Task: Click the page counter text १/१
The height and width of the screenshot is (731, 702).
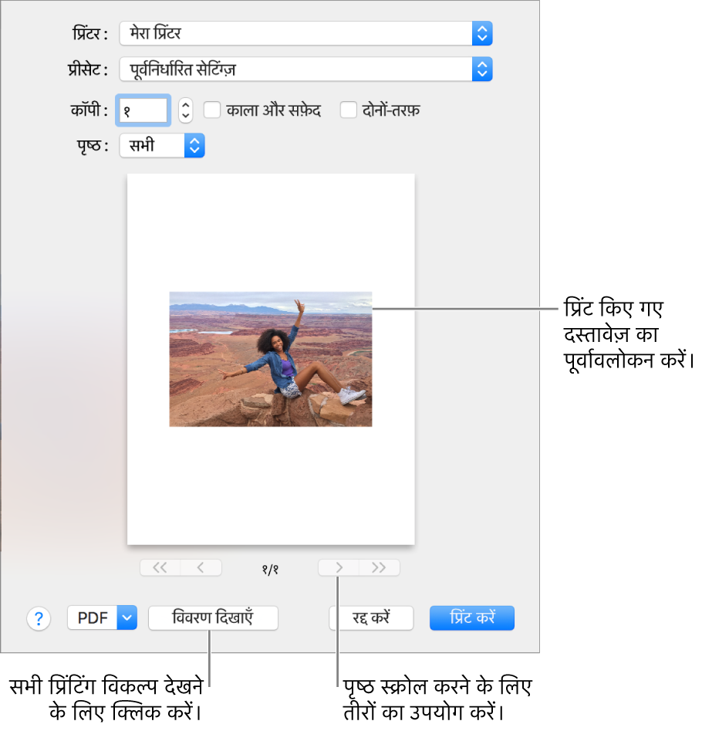Action: coord(270,569)
